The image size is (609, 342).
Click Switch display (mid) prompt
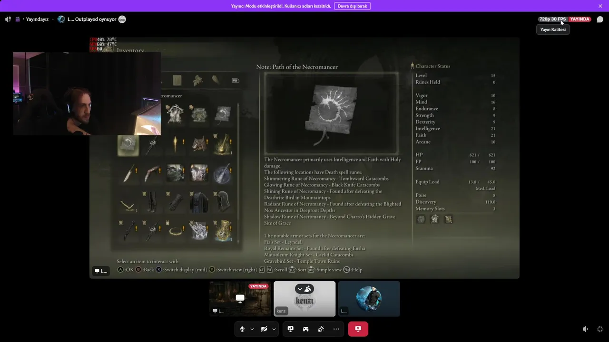point(181,270)
